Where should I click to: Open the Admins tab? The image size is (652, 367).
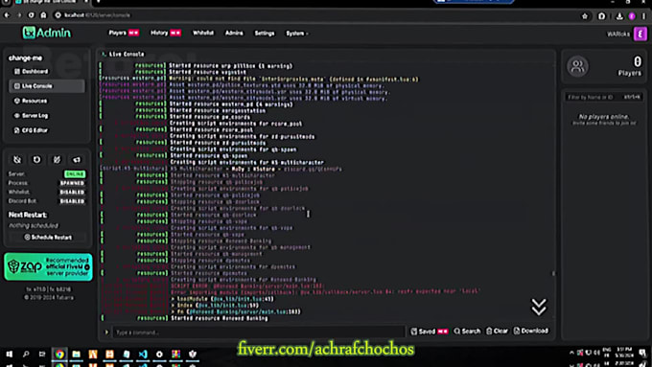click(x=234, y=34)
